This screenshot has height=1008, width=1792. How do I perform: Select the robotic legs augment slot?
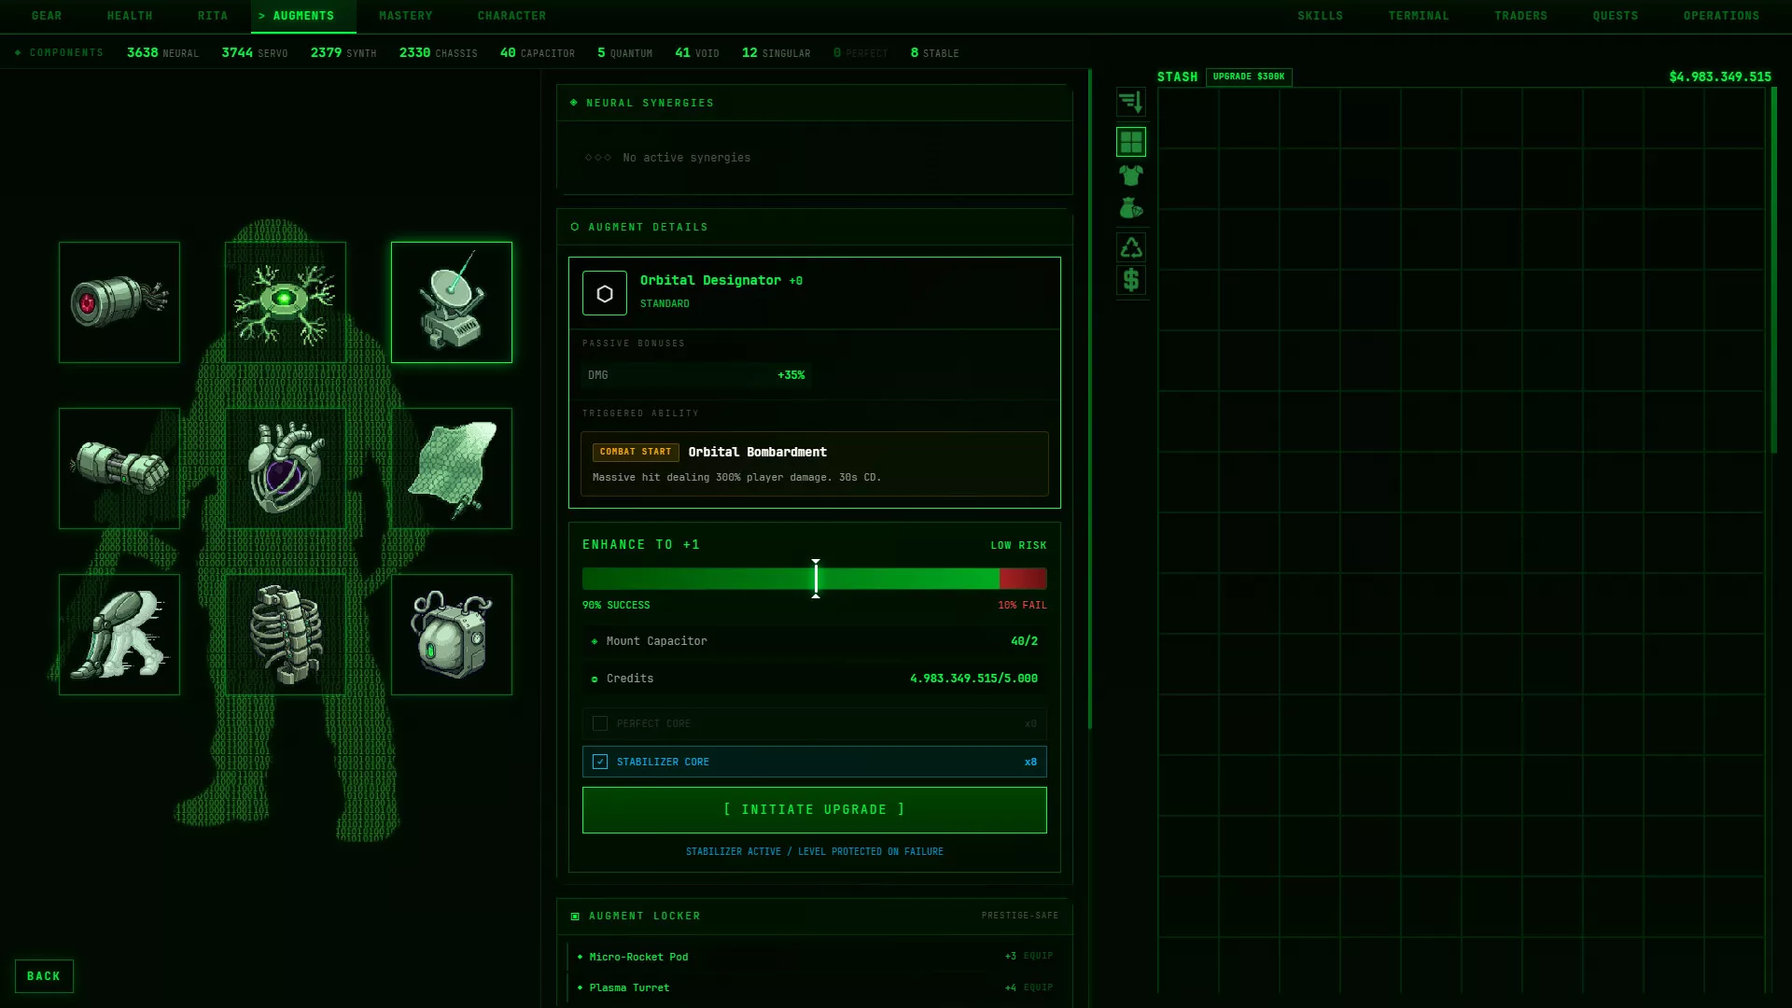click(119, 635)
